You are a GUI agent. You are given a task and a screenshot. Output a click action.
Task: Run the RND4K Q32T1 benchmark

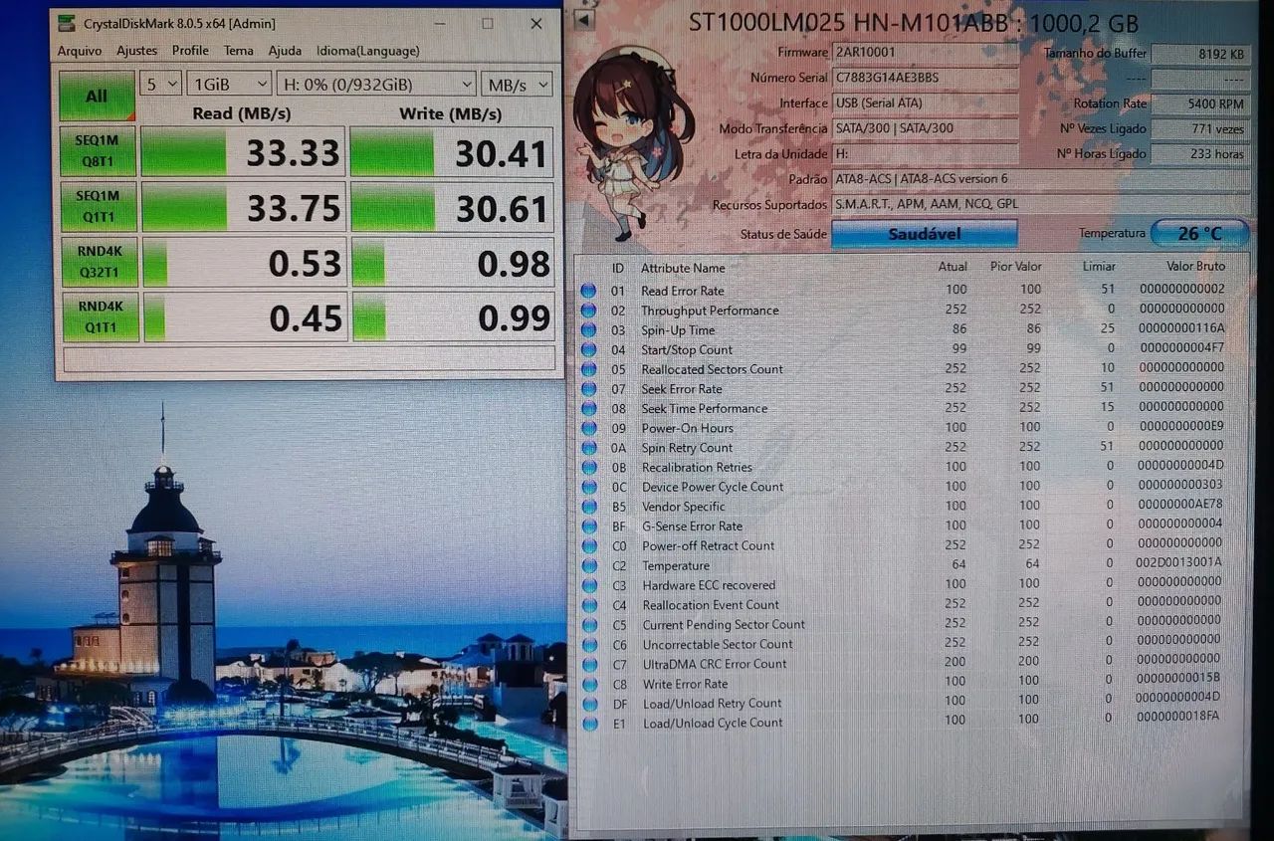(99, 262)
